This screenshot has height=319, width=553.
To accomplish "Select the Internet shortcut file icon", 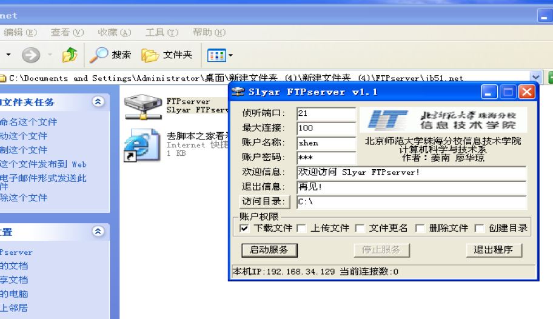I will [x=142, y=145].
